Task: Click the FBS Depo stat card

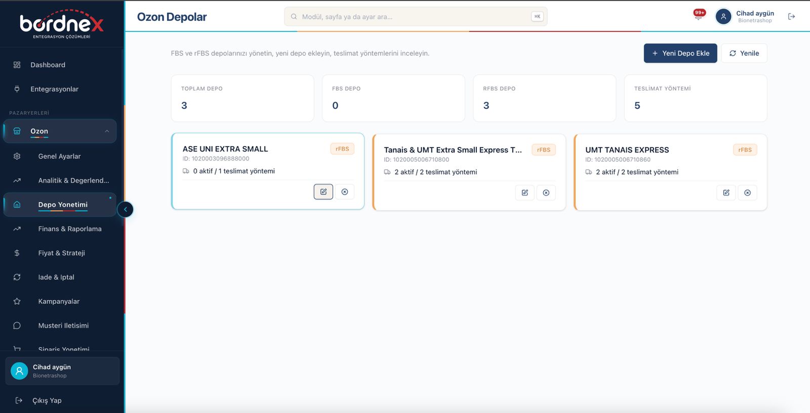Action: (393, 98)
